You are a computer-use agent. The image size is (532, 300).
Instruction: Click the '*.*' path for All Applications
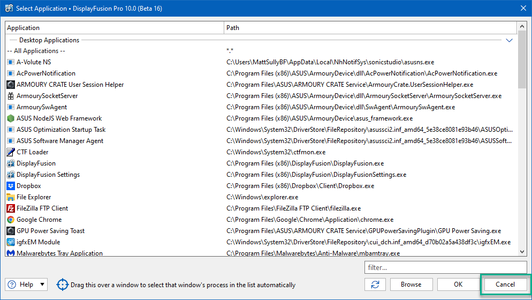point(230,51)
